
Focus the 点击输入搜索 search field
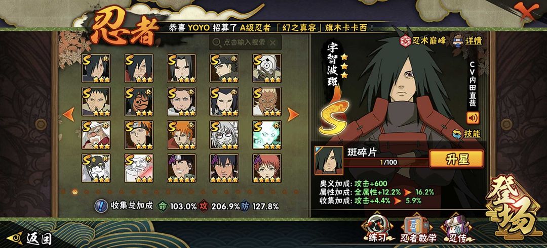point(245,42)
